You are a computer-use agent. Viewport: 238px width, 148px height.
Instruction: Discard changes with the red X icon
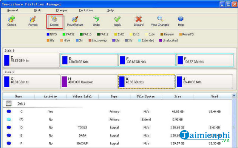click(x=138, y=19)
